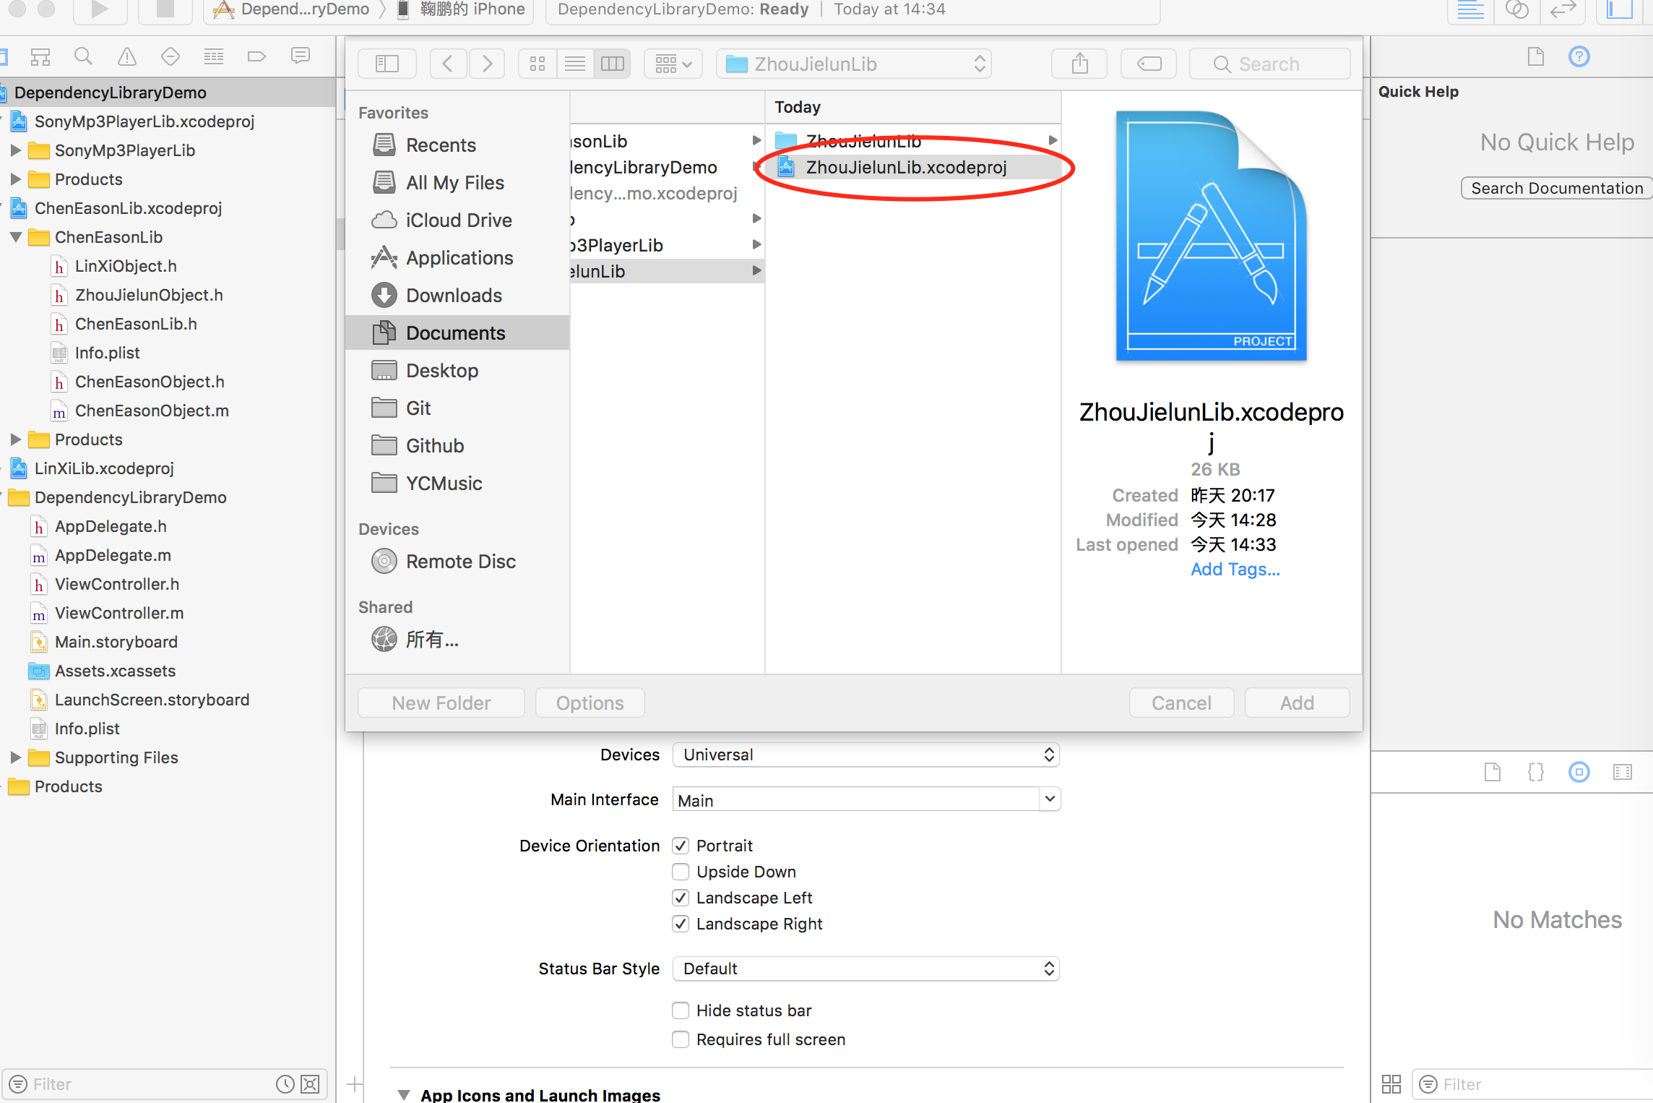Select iCloud Drive in Favorites sidebar
Image resolution: width=1653 pixels, height=1103 pixels.
(459, 220)
